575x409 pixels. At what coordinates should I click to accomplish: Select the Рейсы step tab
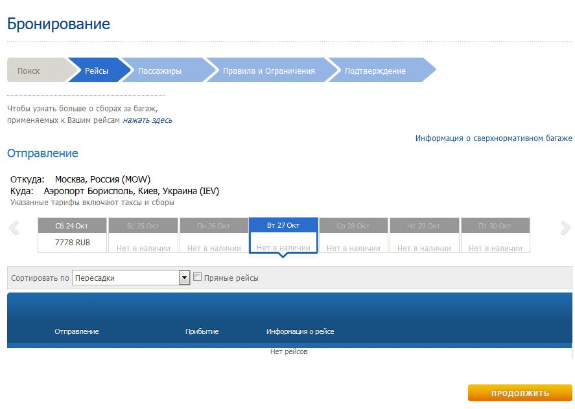click(x=97, y=71)
